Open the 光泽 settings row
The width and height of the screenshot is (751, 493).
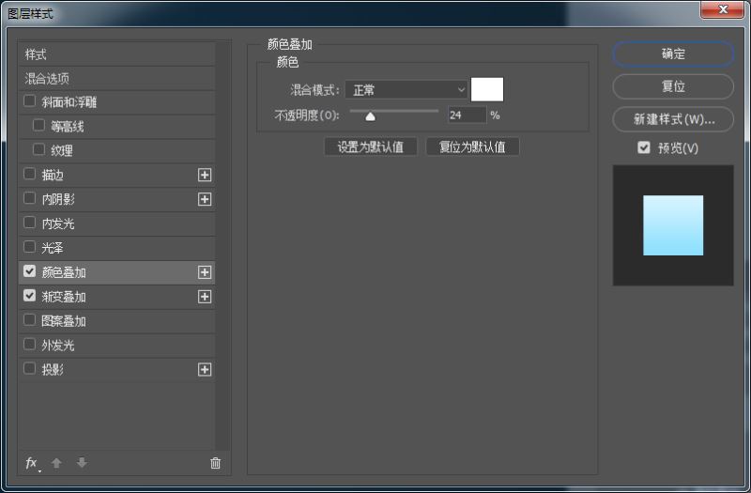116,248
